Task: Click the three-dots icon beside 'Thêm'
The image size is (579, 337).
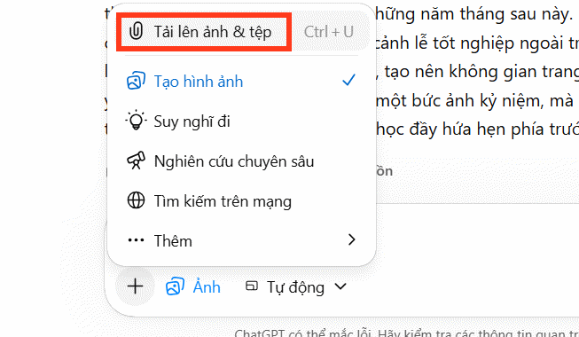Action: (136, 240)
